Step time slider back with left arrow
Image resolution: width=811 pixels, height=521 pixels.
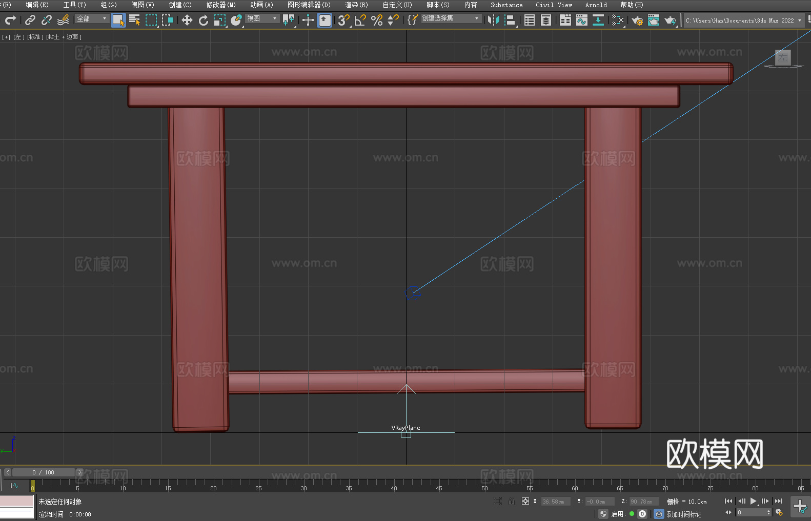8,472
